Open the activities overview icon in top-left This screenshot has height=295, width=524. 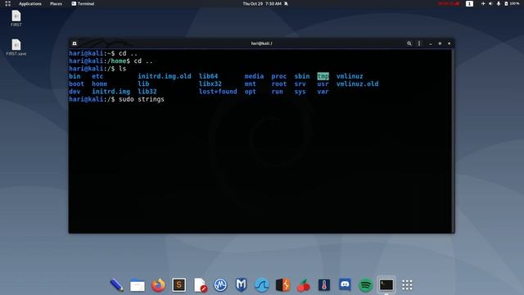(x=7, y=3)
